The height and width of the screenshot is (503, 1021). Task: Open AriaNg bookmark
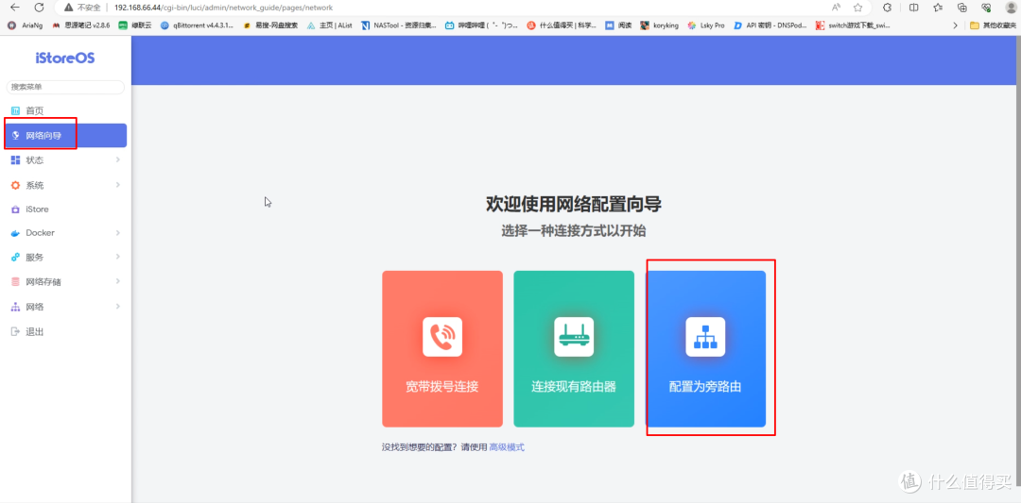point(25,25)
